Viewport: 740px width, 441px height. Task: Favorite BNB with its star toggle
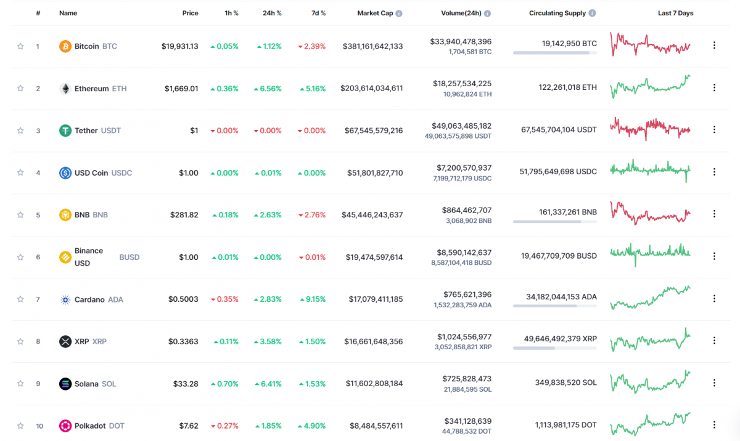tap(20, 215)
